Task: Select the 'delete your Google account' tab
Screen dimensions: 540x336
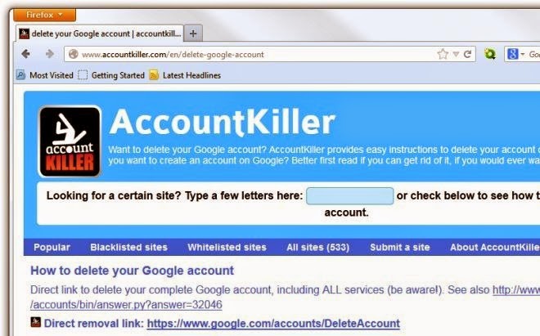Action: 100,34
